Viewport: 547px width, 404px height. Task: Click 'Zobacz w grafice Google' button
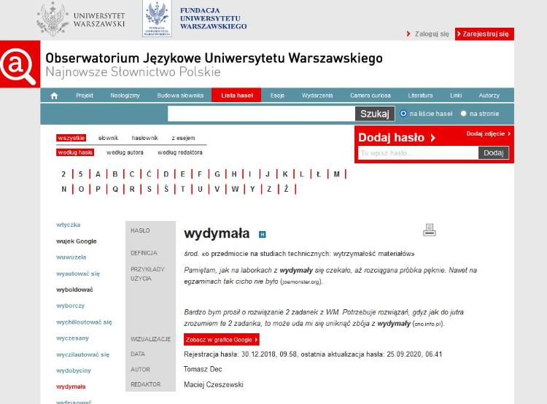coord(222,340)
